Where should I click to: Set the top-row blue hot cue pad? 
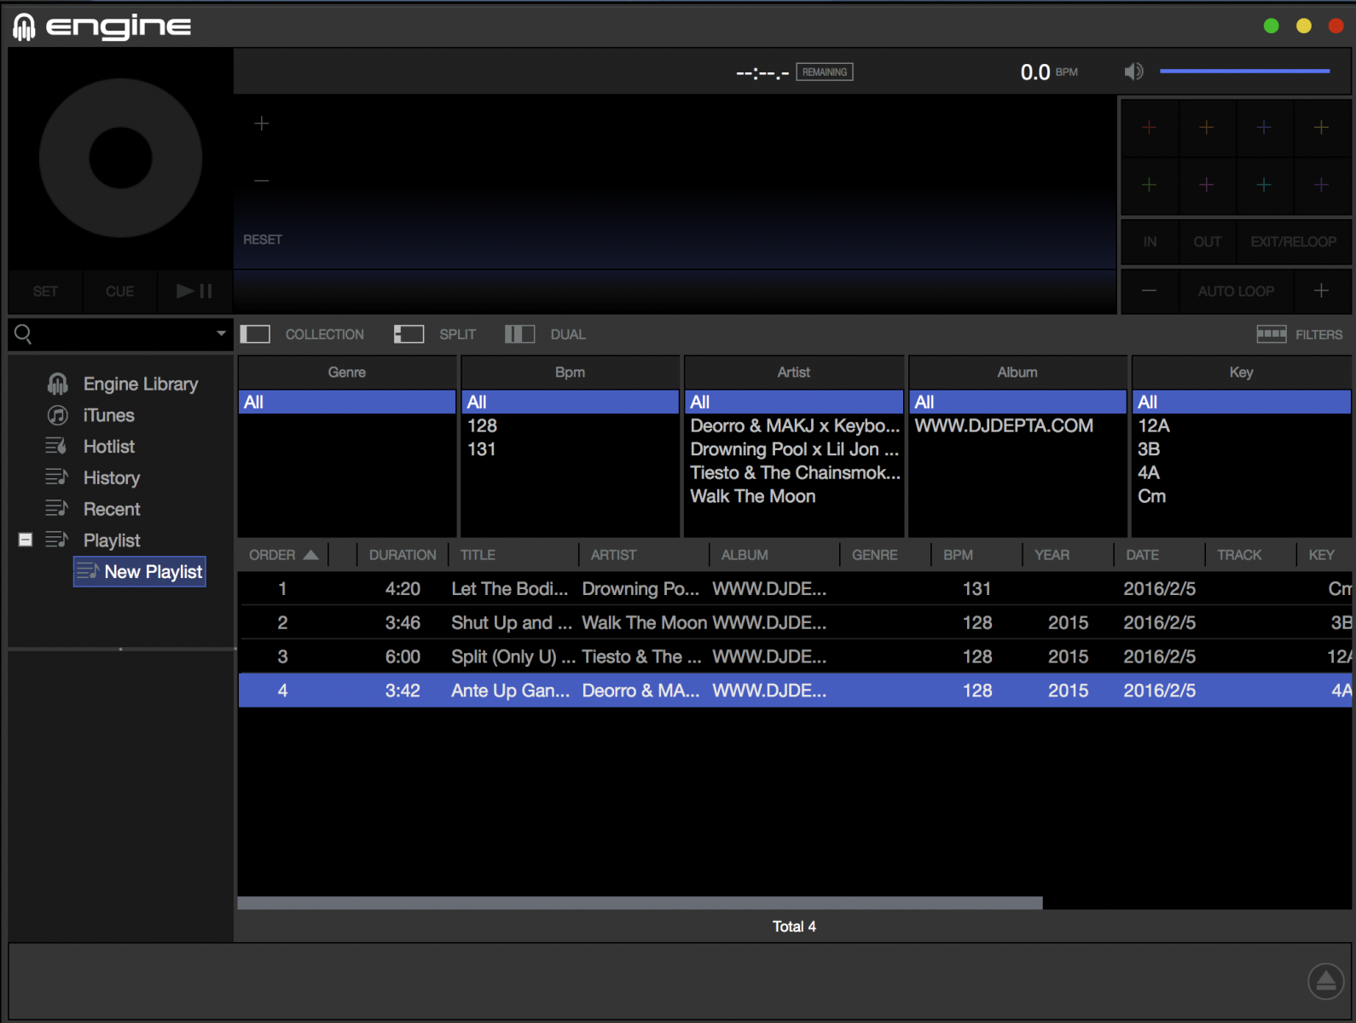tap(1264, 128)
